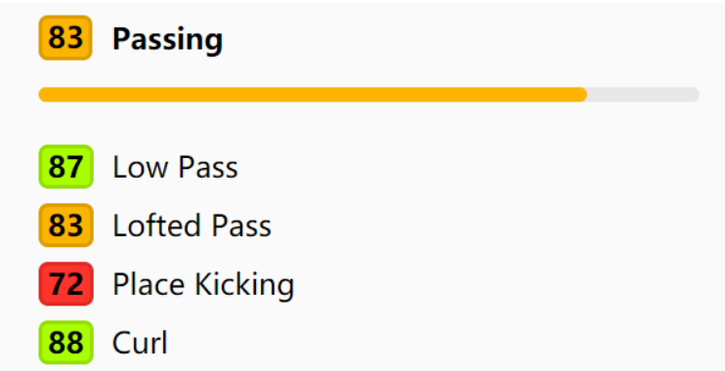
Task: Select the bold Passing heading
Action: pos(167,40)
